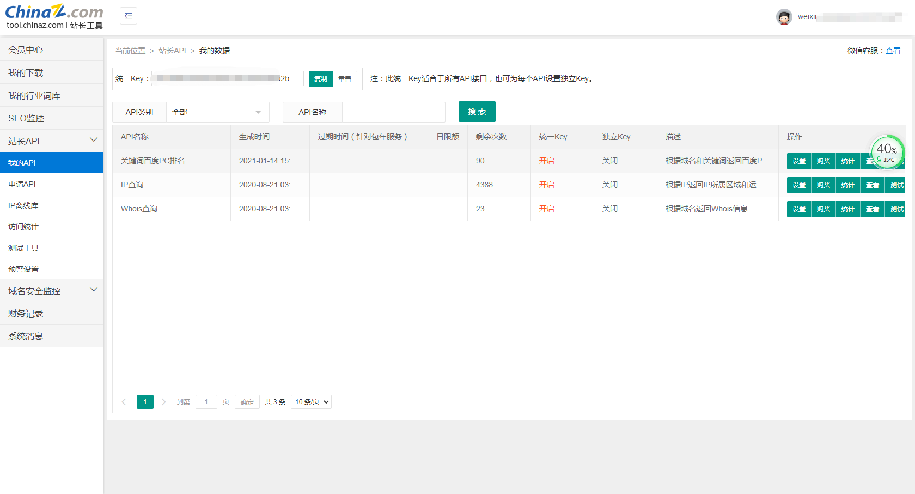Click the 40% floating performance widget

click(x=887, y=152)
